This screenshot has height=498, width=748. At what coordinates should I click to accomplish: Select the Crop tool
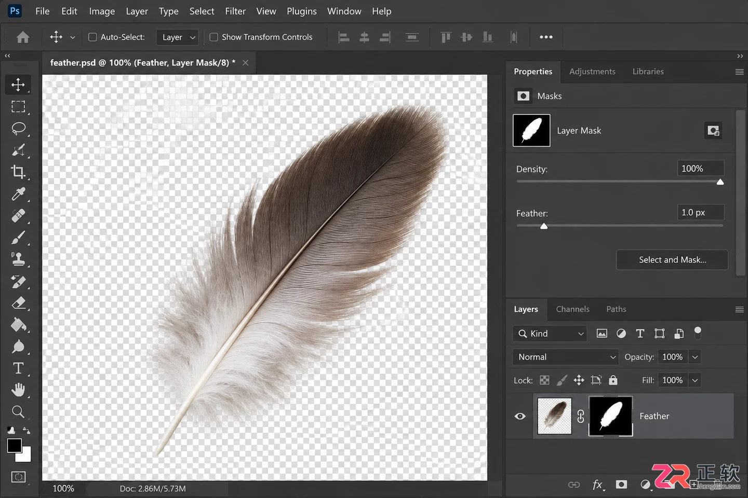[18, 172]
